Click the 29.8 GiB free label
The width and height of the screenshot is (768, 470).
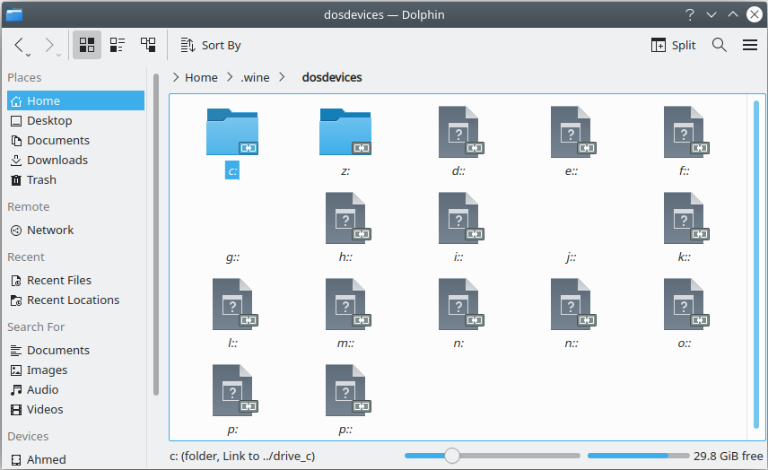pos(728,457)
